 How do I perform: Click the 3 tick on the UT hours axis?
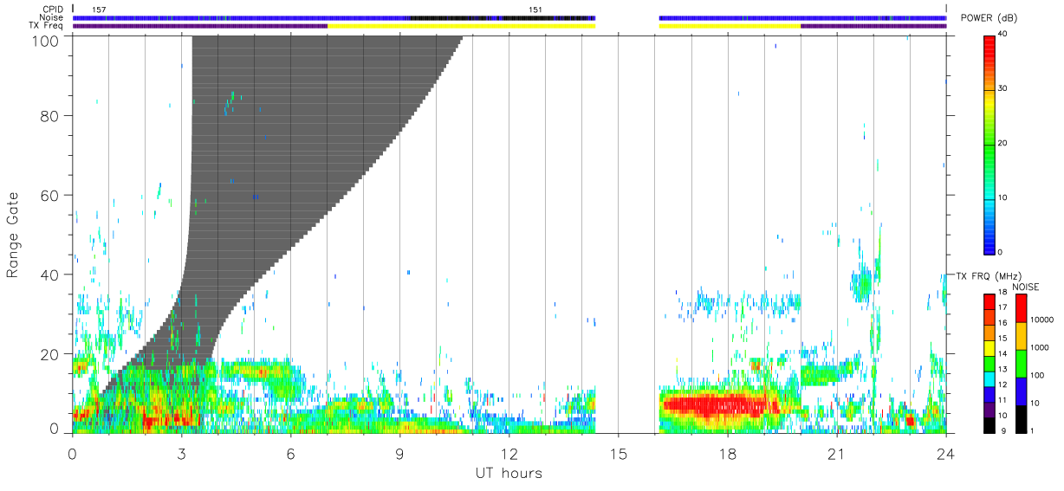click(181, 453)
